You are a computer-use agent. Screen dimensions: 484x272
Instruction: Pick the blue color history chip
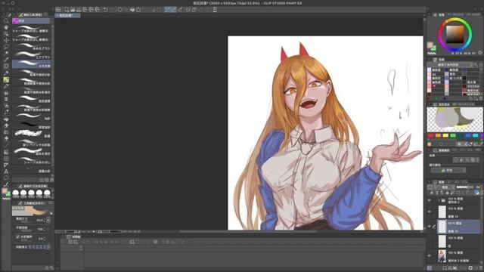tap(468, 136)
